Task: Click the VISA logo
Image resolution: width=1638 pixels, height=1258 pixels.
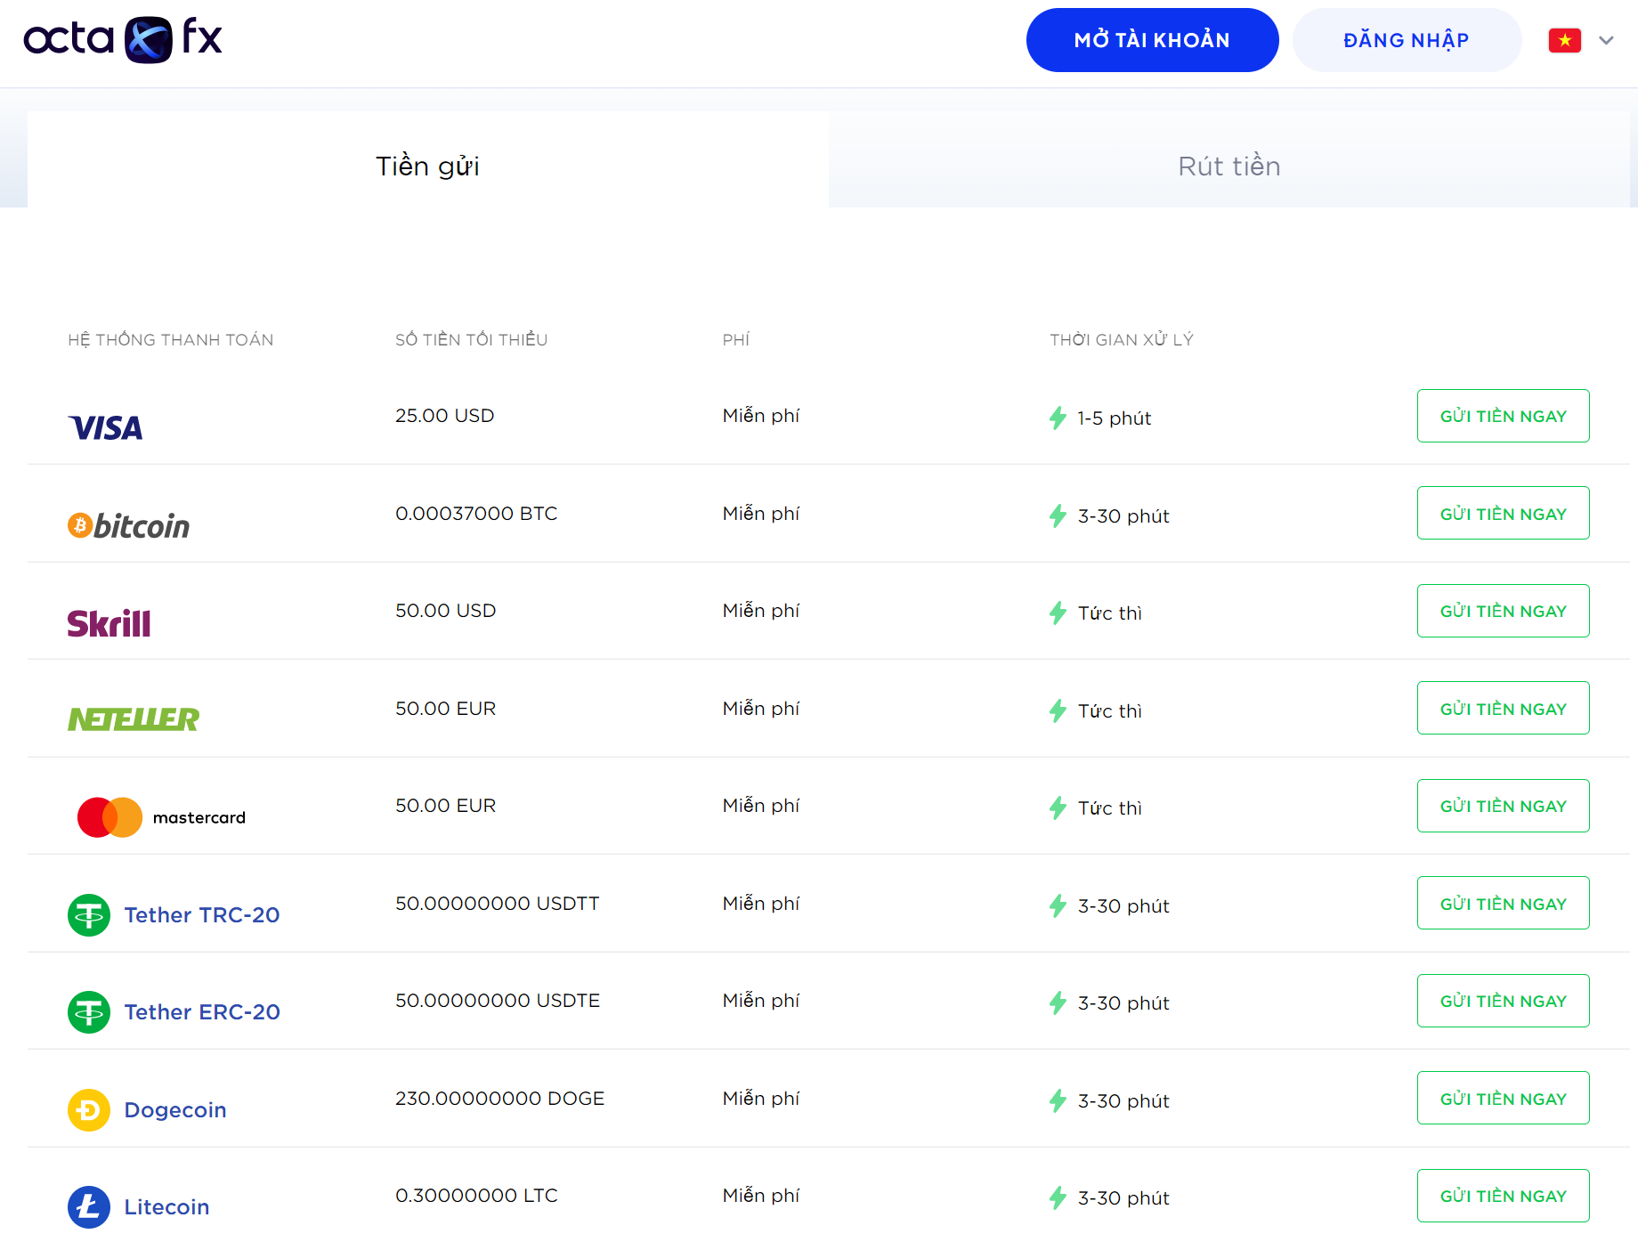Action: [x=105, y=428]
